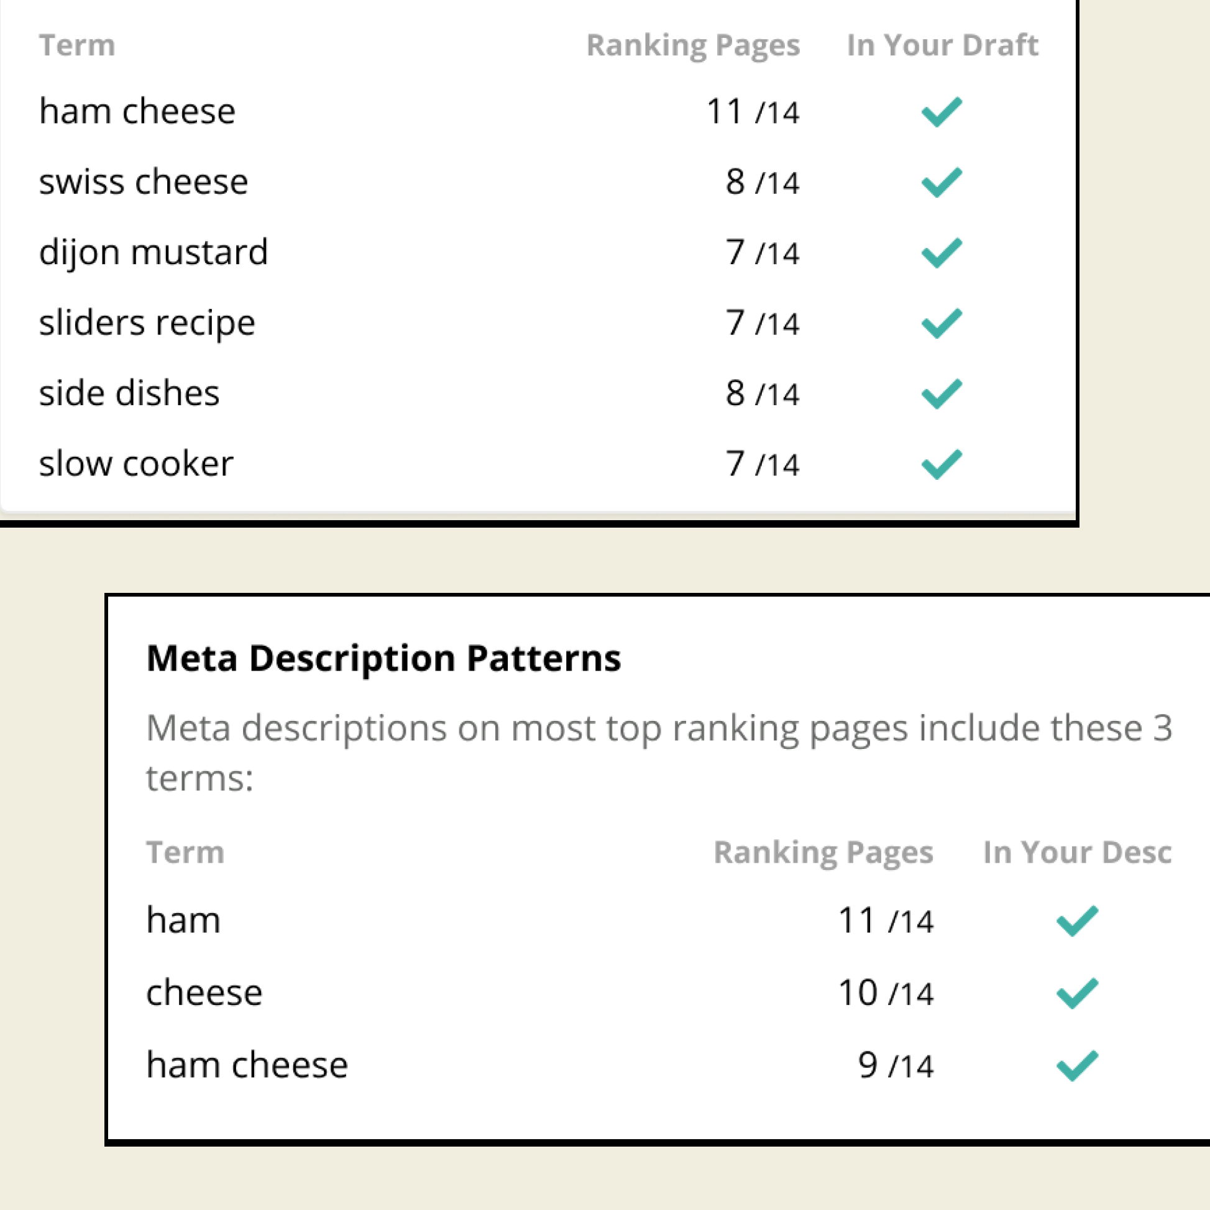Click the 'sliders recipe' term
Screen dimensions: 1210x1210
(147, 323)
